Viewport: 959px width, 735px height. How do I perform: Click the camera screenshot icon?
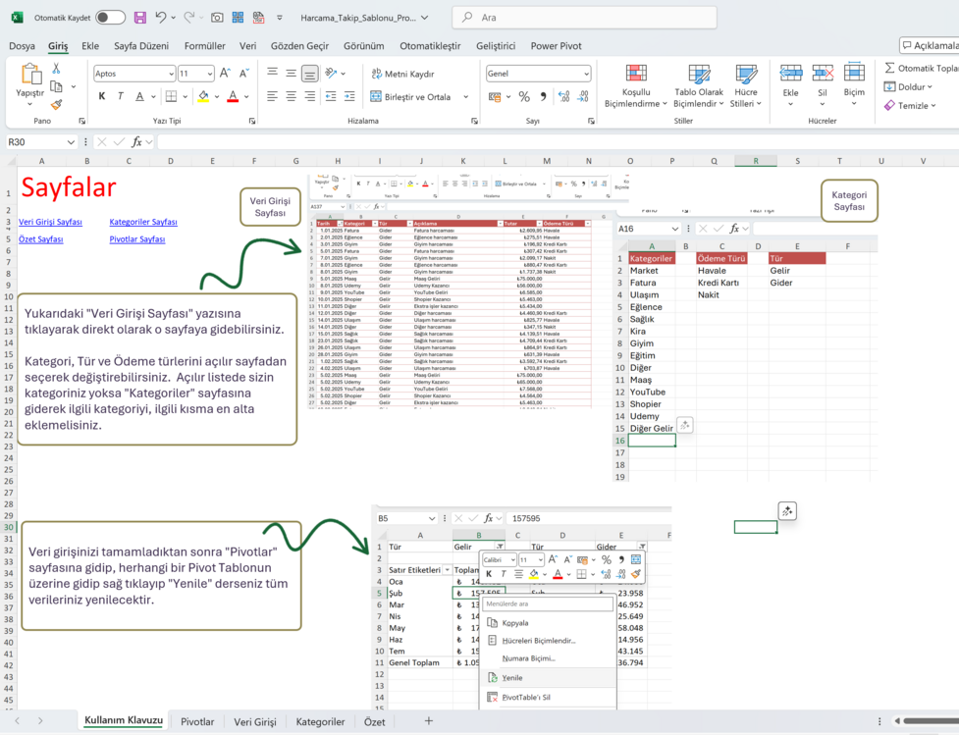(x=217, y=18)
